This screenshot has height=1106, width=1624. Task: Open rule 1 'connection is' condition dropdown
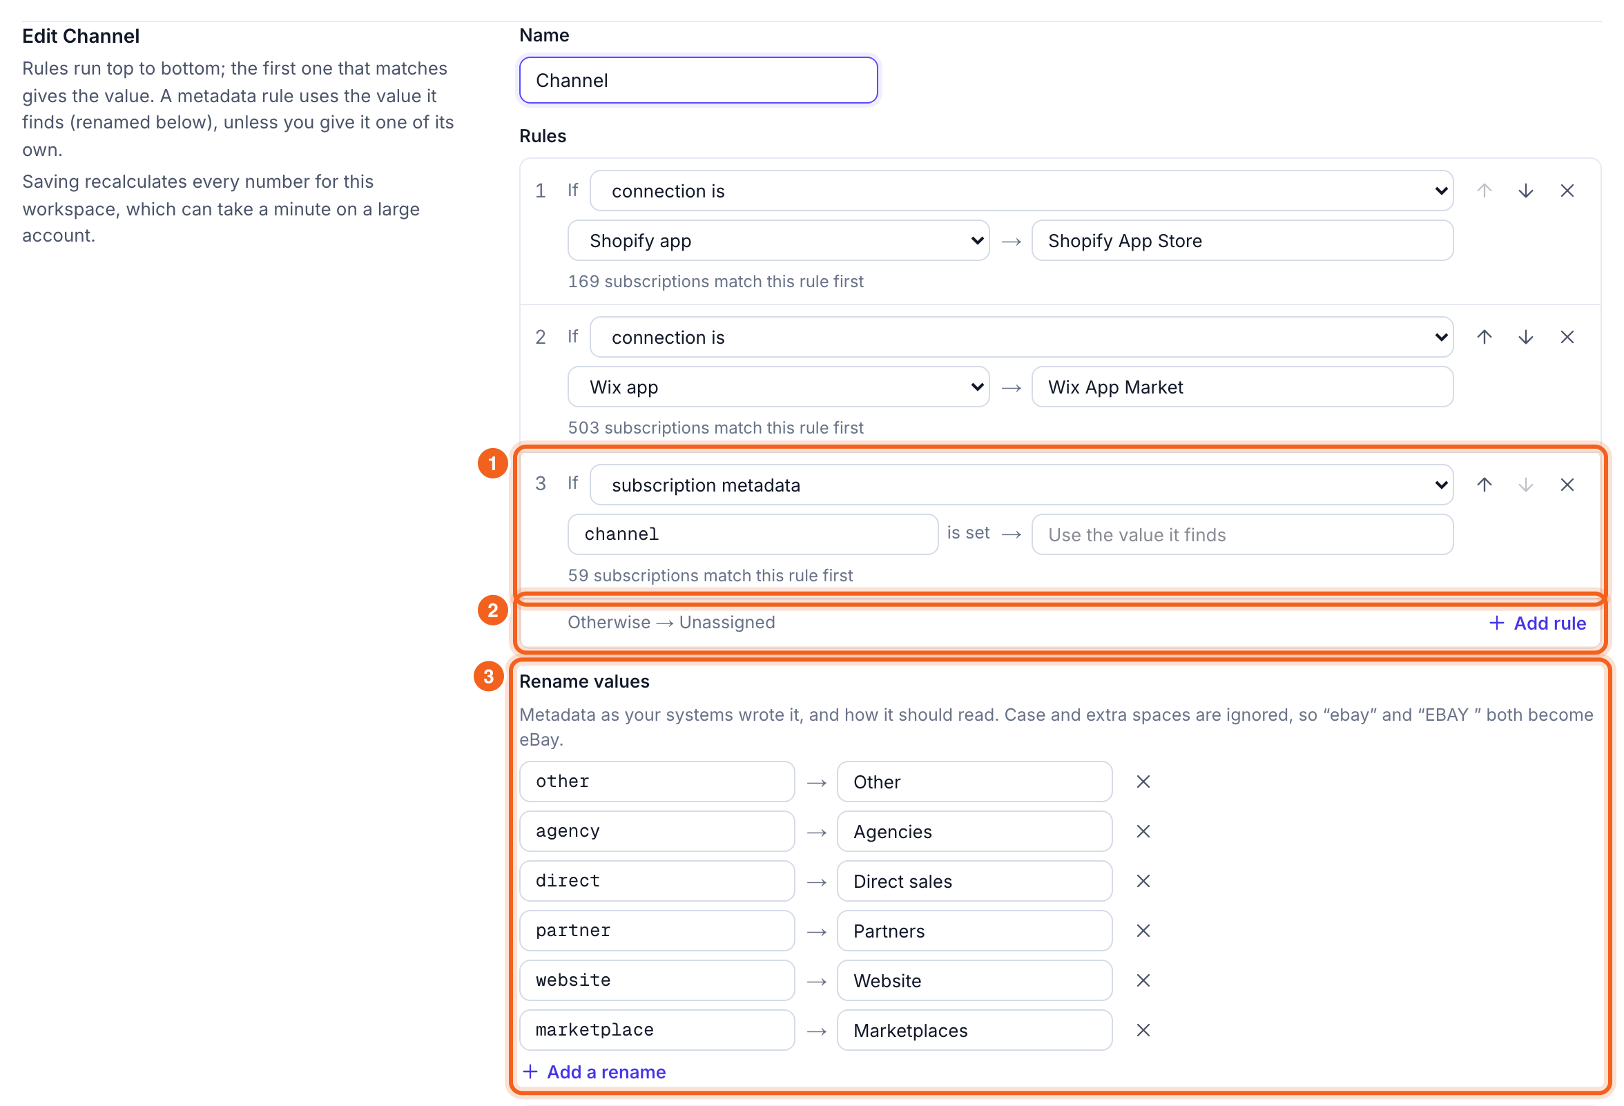click(x=1022, y=191)
